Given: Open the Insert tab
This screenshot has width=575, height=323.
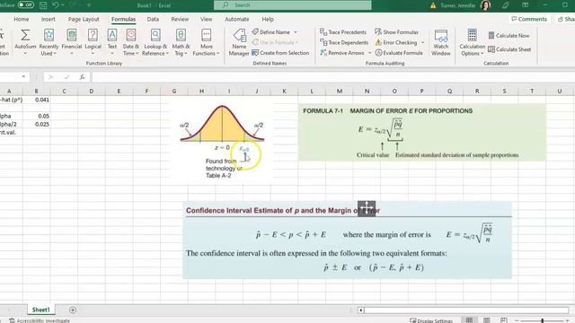Looking at the screenshot, I should click(x=48, y=19).
